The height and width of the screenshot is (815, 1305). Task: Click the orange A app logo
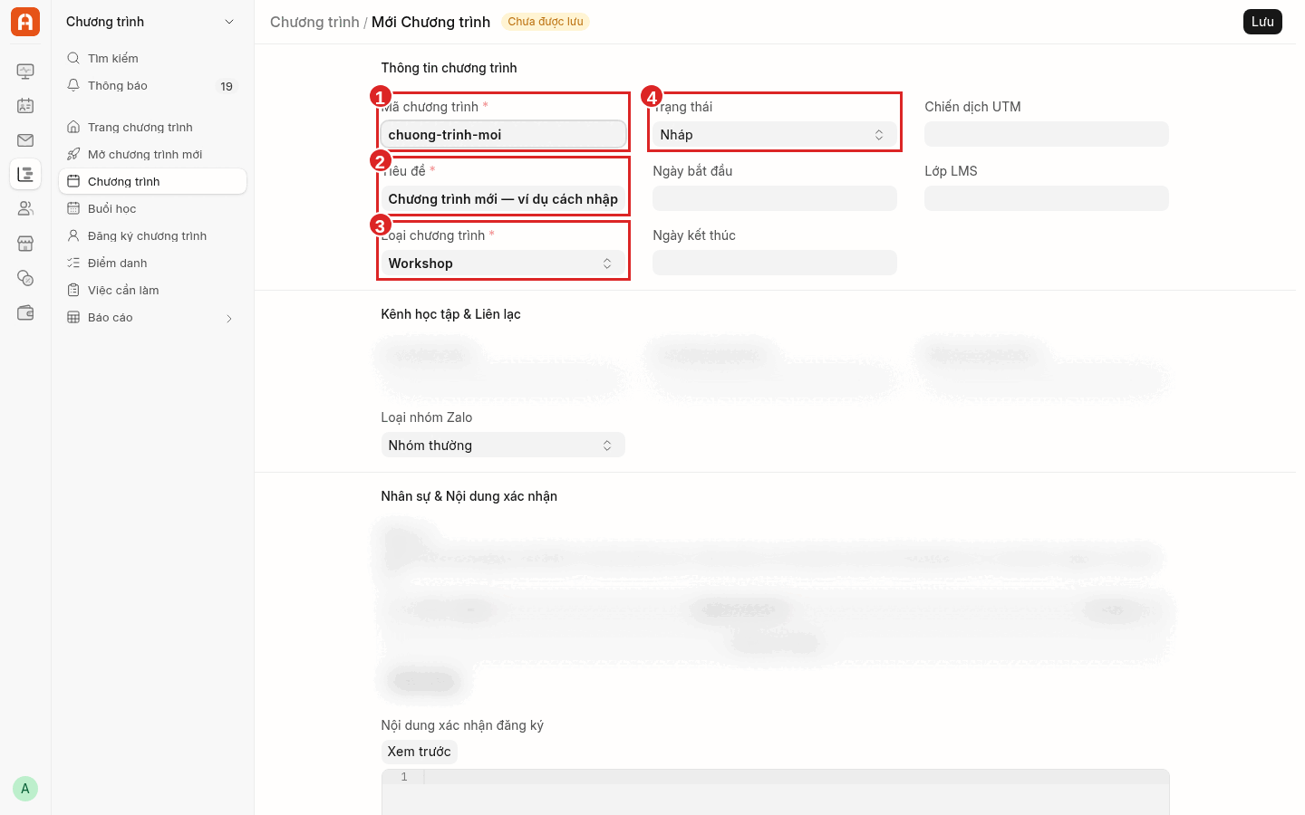[x=25, y=22]
